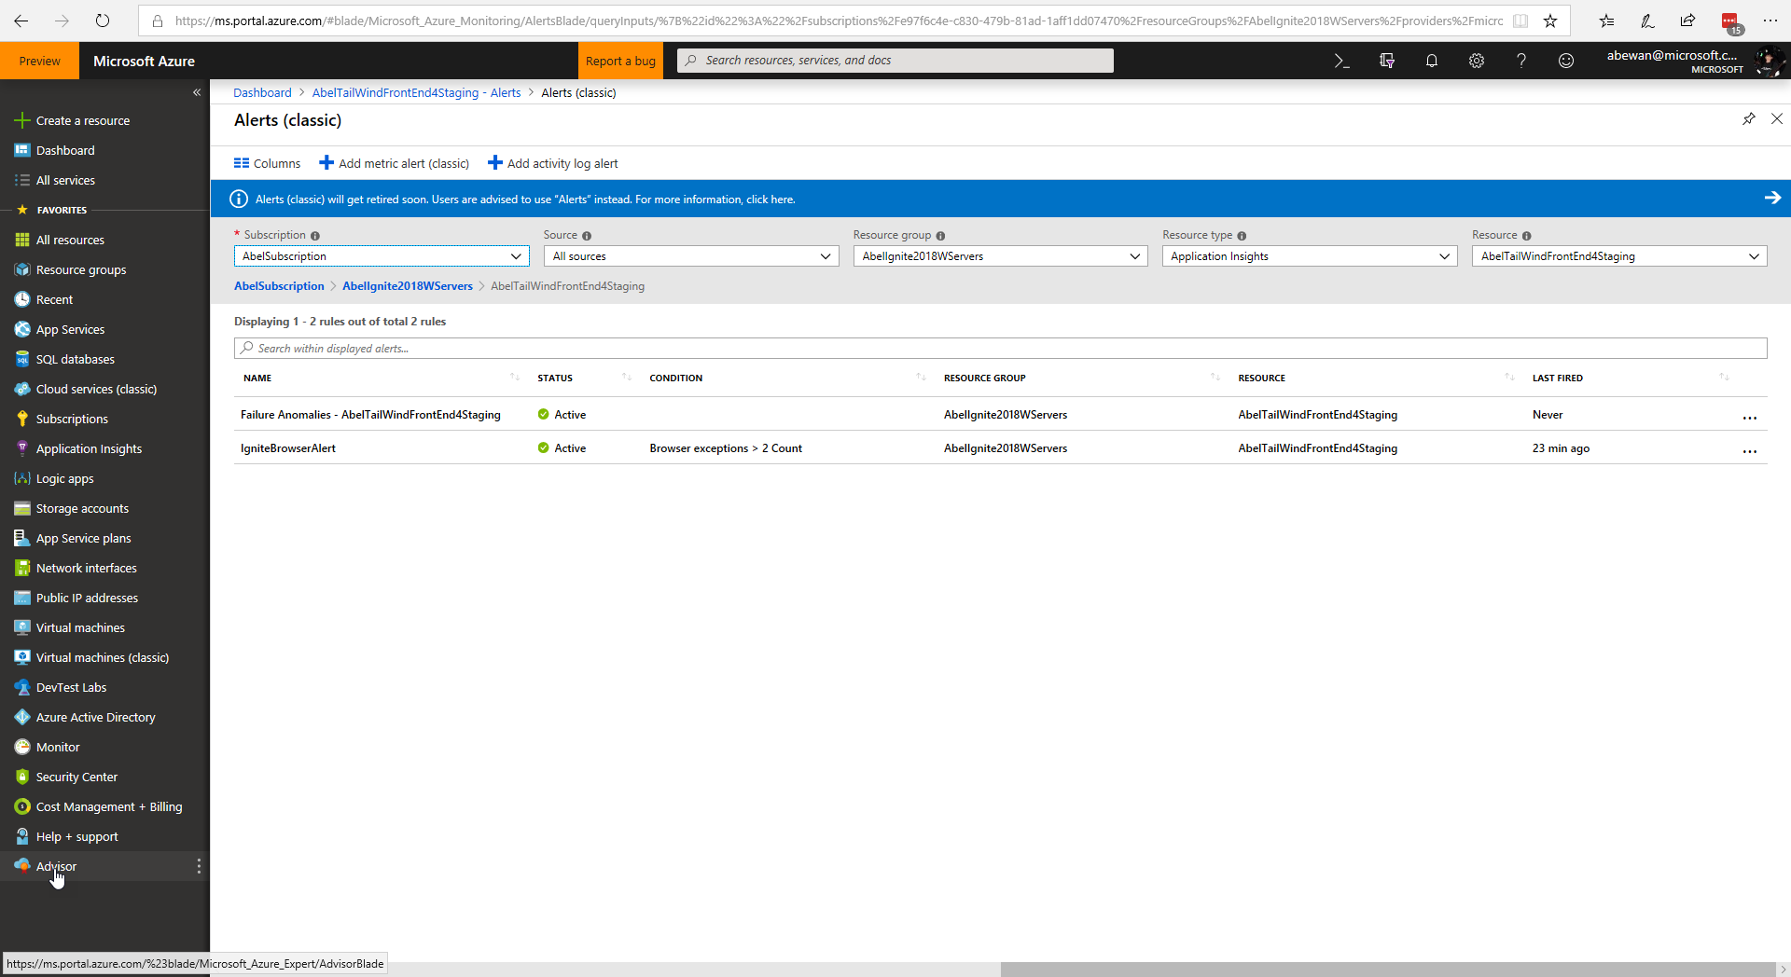The image size is (1791, 977).
Task: Open the browser More (…) menu
Action: [1770, 21]
